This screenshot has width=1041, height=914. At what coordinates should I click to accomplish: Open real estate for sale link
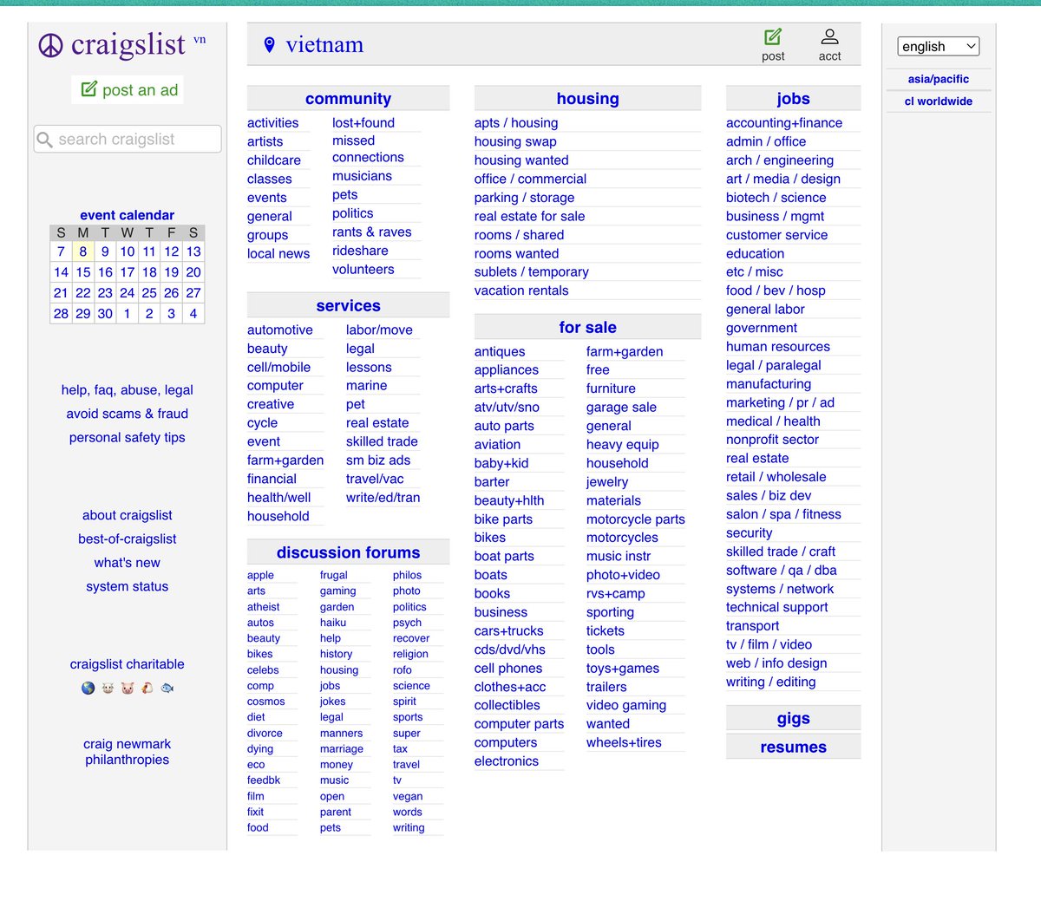529,216
